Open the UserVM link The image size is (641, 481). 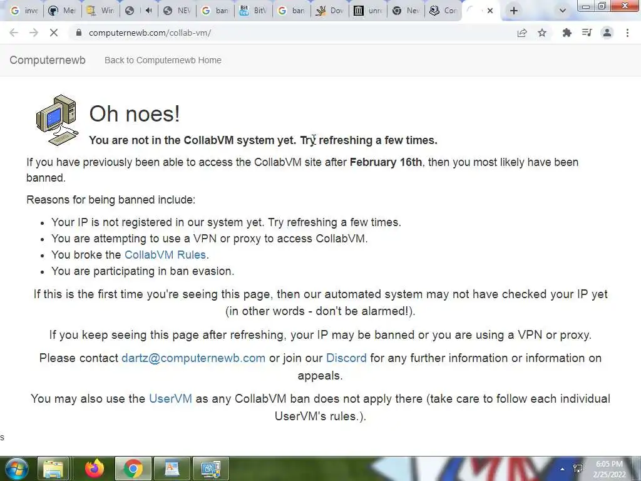[x=170, y=399]
